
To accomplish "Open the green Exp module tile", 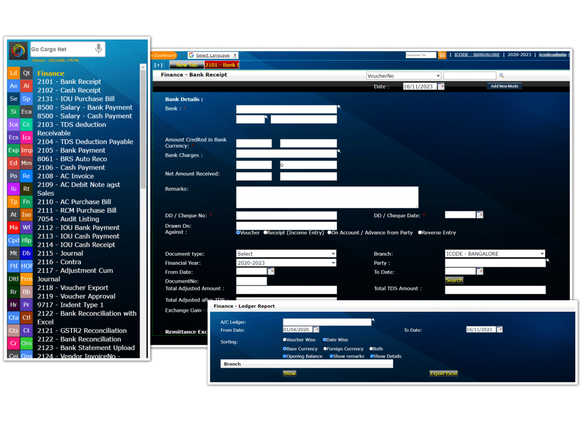I will (x=14, y=150).
